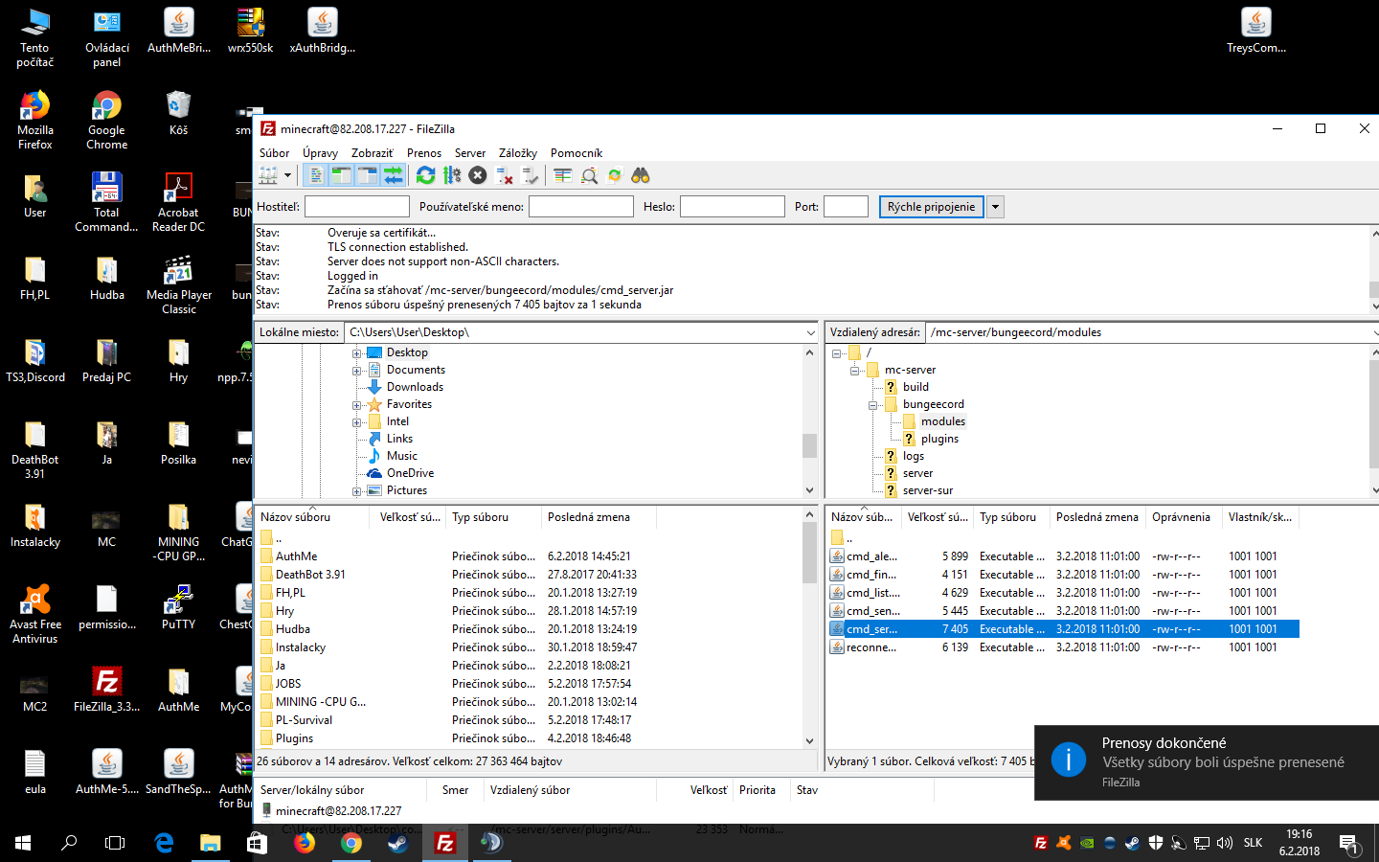
Task: Click the Heslo password field
Action: (733, 207)
